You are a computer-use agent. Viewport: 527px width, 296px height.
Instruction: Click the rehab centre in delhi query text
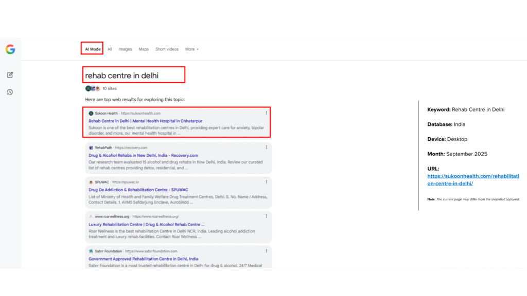tap(122, 76)
